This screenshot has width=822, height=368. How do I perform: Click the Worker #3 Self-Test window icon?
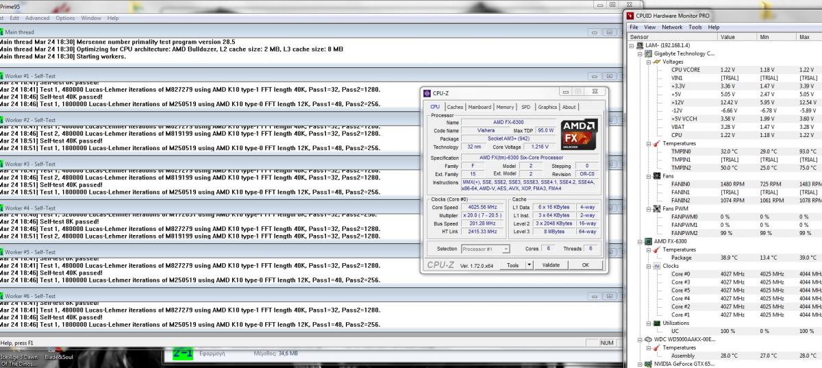pyautogui.click(x=1, y=164)
